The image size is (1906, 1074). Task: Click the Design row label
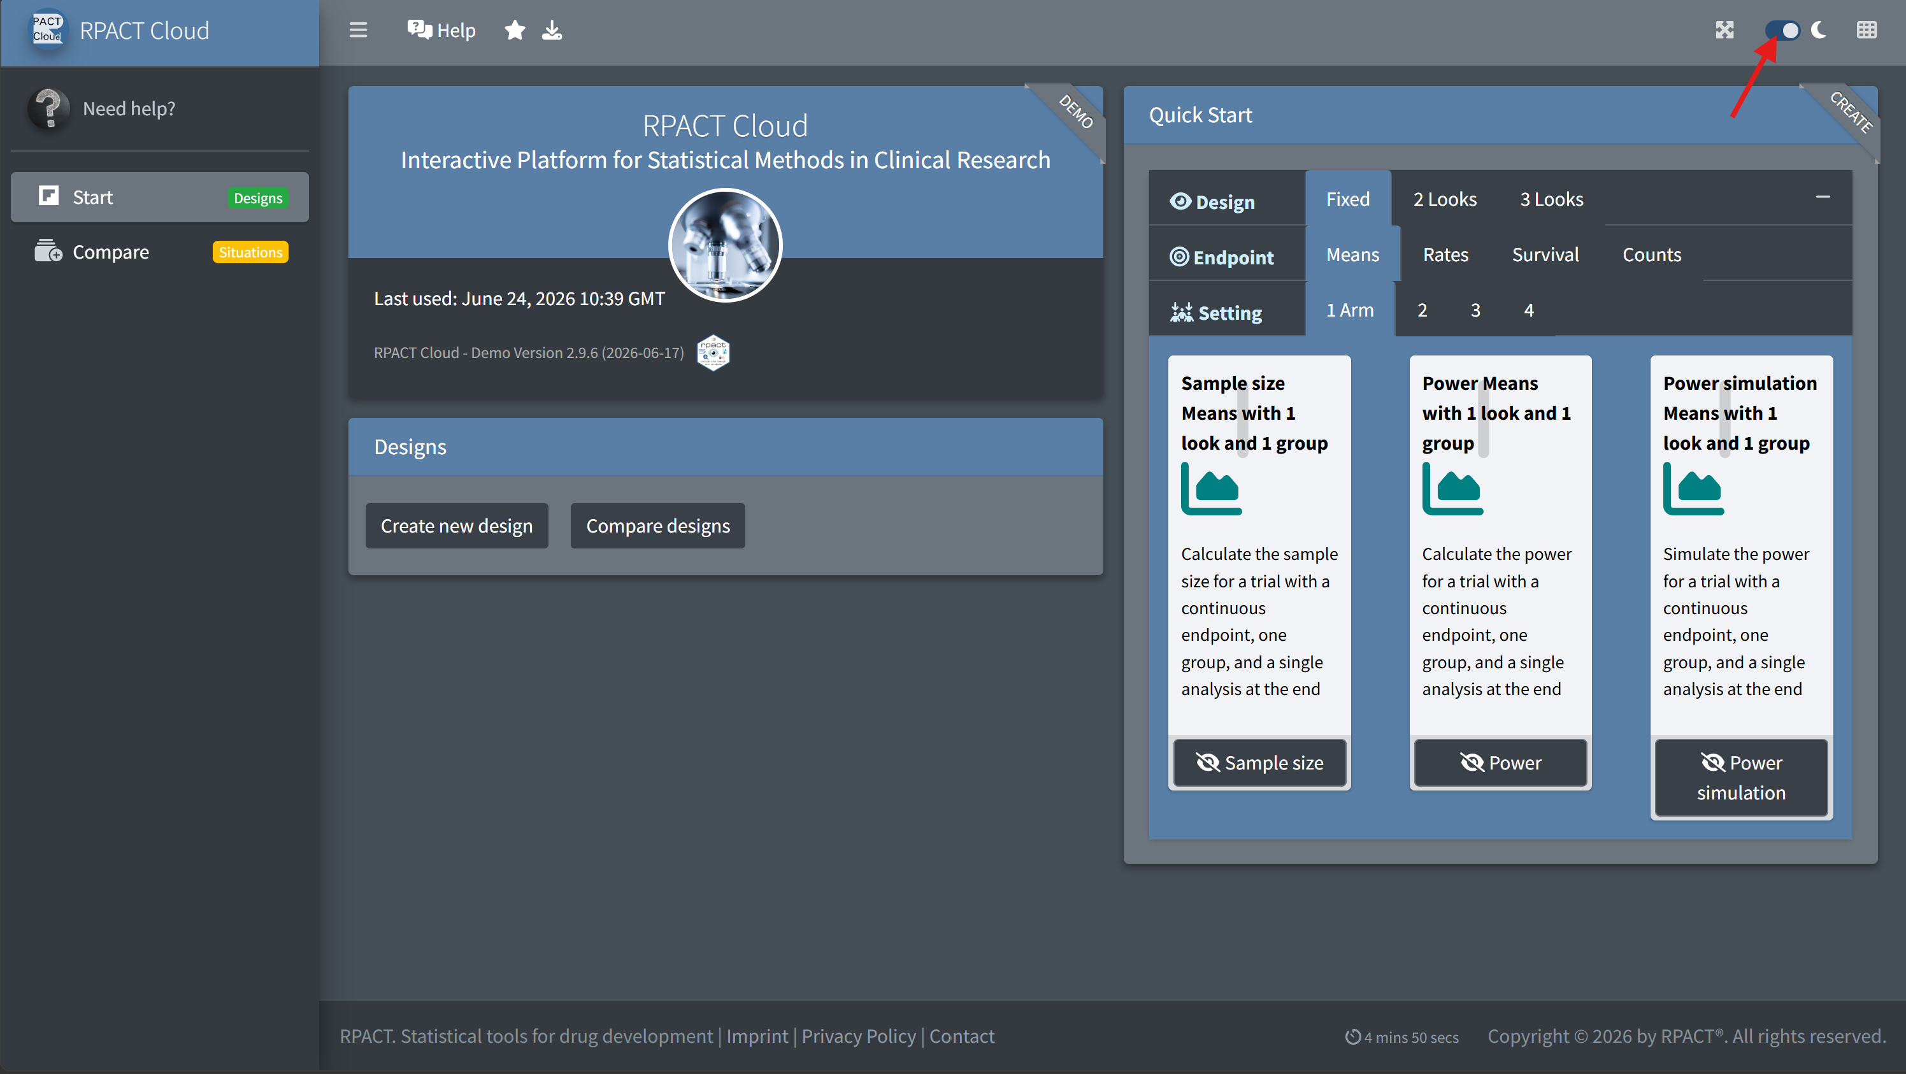(1225, 202)
